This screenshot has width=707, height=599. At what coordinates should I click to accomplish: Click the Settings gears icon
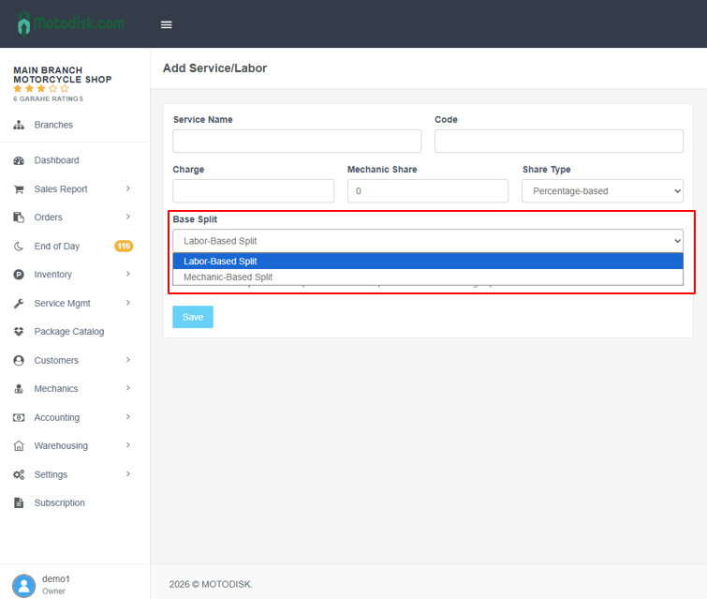(19, 474)
